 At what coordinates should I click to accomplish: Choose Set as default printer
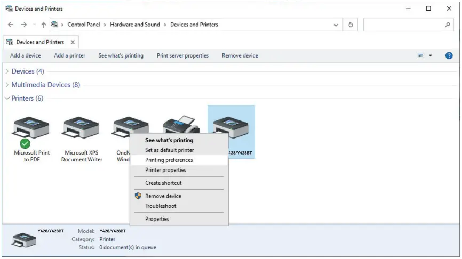pos(170,150)
